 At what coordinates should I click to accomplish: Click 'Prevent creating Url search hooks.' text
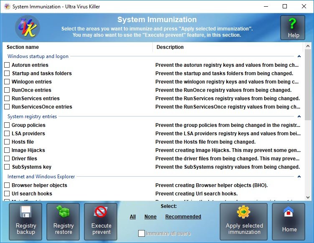tap(196, 194)
